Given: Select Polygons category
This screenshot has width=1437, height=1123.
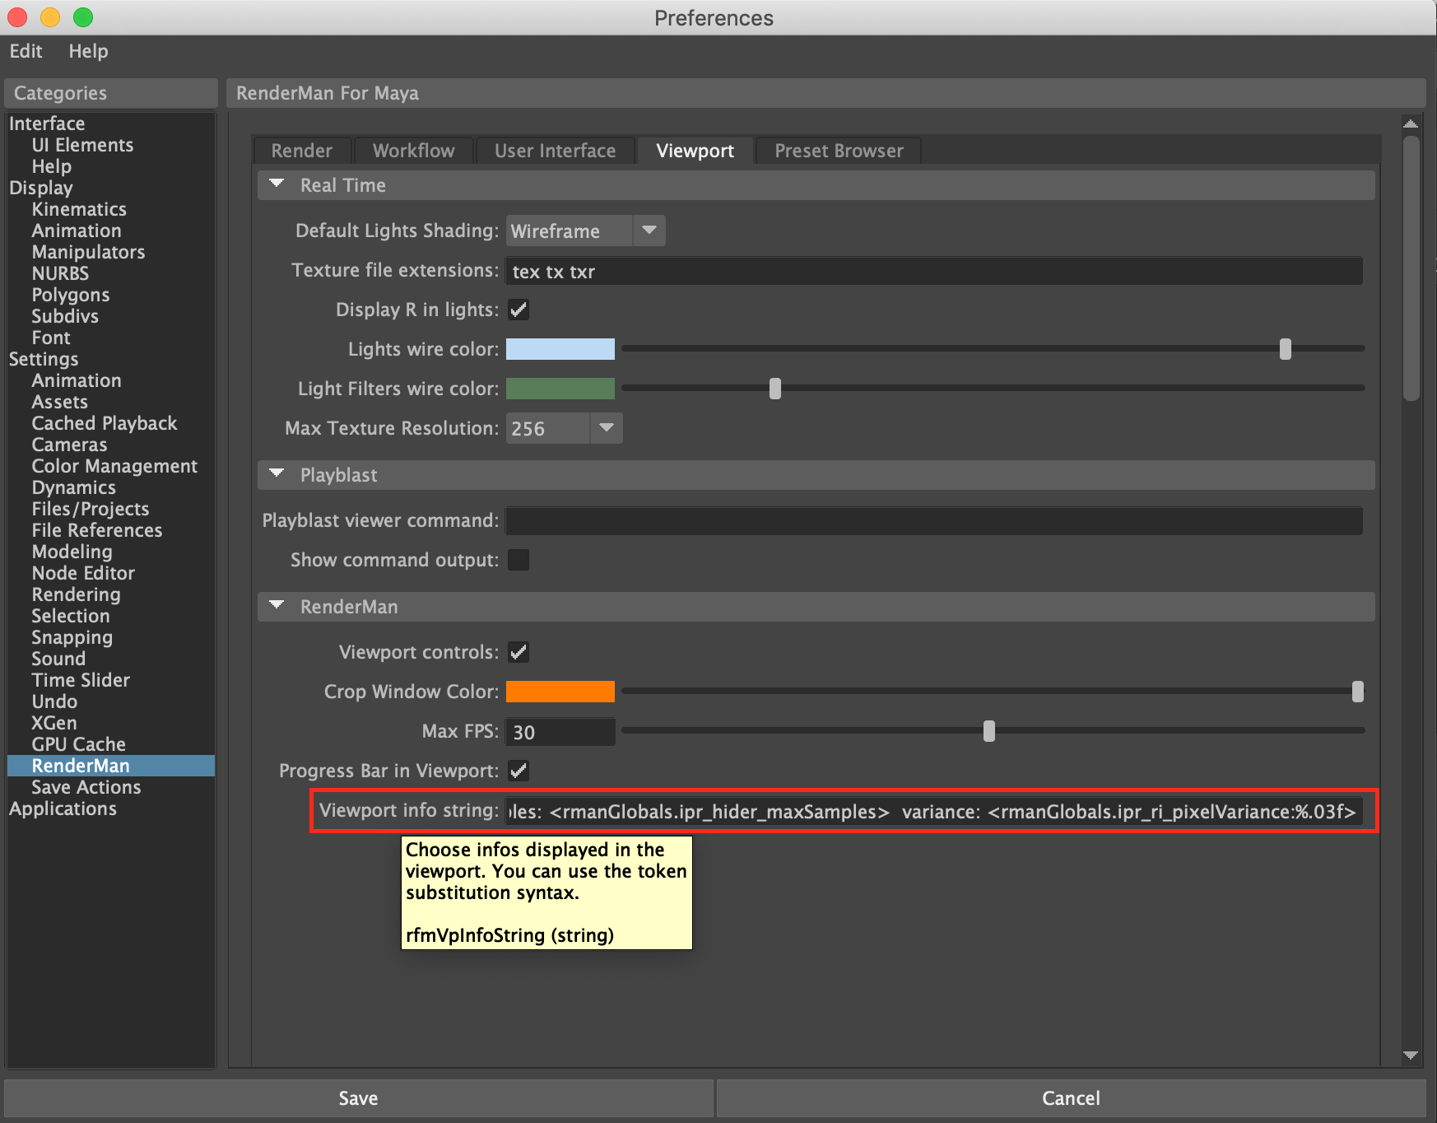Looking at the screenshot, I should pos(71,295).
